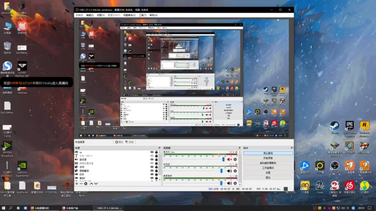Open notification center in system tray

point(370,208)
